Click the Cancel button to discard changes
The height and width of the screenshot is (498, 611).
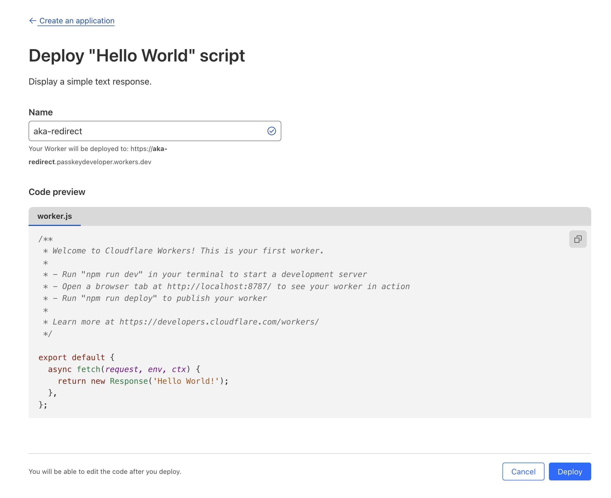tap(524, 471)
